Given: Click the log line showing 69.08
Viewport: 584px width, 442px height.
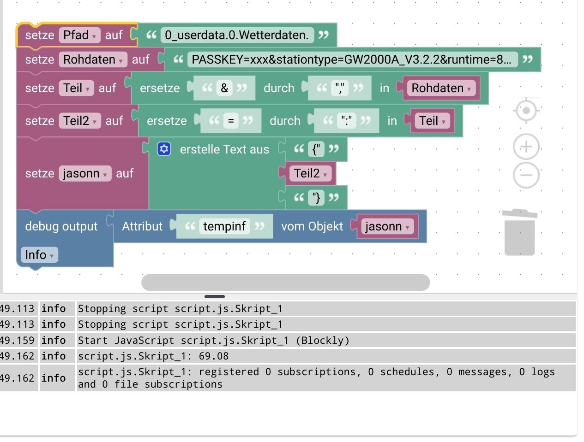Looking at the screenshot, I should point(325,356).
